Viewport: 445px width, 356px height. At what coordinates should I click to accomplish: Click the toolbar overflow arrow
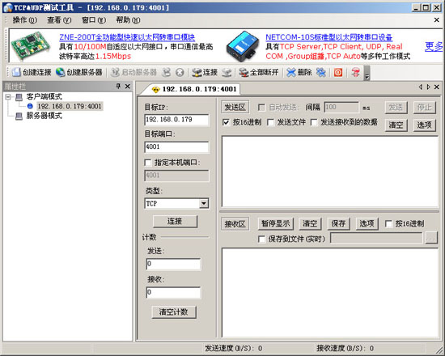(367, 74)
